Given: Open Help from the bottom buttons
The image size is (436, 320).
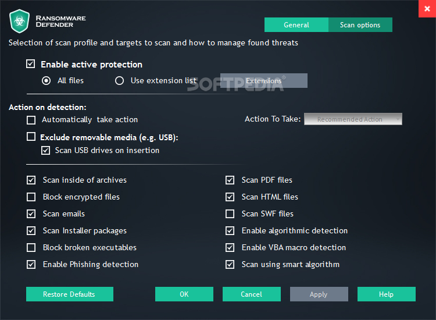Looking at the screenshot, I should 387,294.
